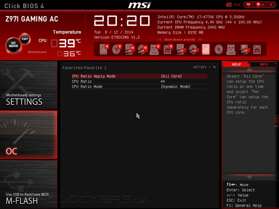The image size is (279, 209).
Task: Close the BIOS with the X button
Action: [271, 5]
